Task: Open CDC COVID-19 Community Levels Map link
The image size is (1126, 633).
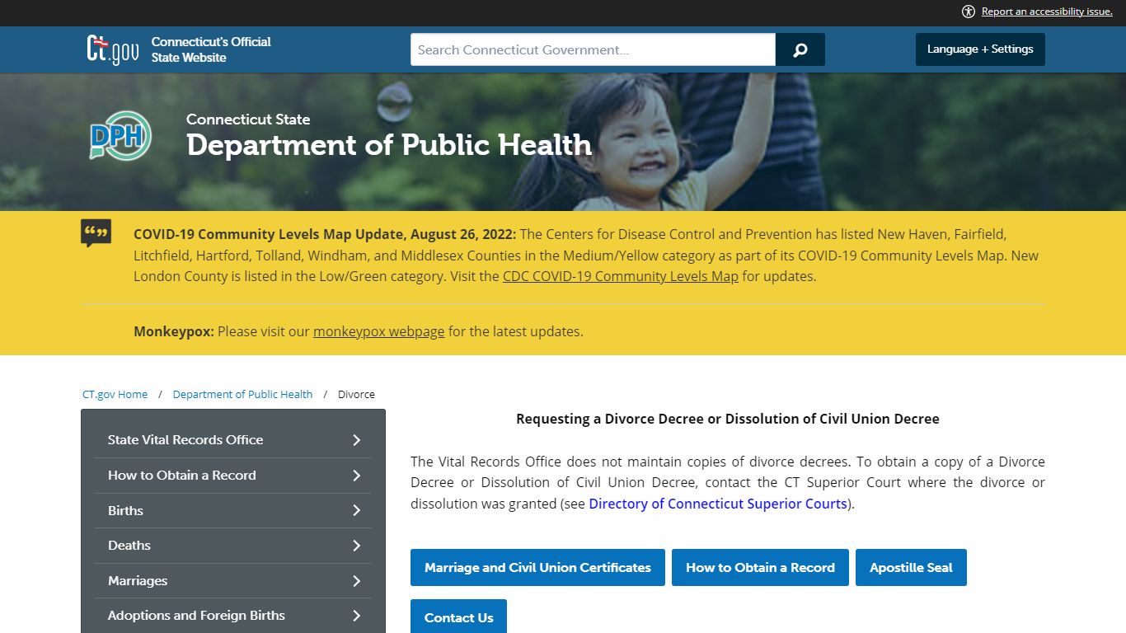Action: (x=621, y=276)
